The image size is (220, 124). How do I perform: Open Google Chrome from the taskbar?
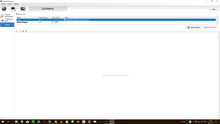click(x=55, y=122)
